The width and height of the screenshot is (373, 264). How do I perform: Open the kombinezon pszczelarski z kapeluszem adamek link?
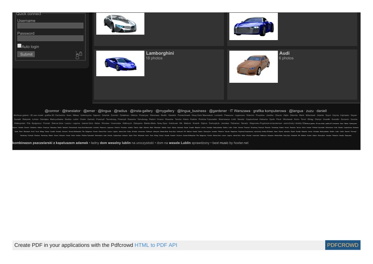pos(50,143)
